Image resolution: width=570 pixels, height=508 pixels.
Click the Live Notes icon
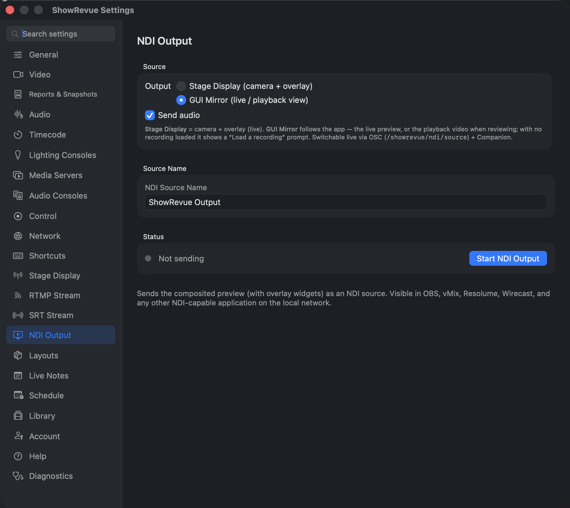(18, 376)
